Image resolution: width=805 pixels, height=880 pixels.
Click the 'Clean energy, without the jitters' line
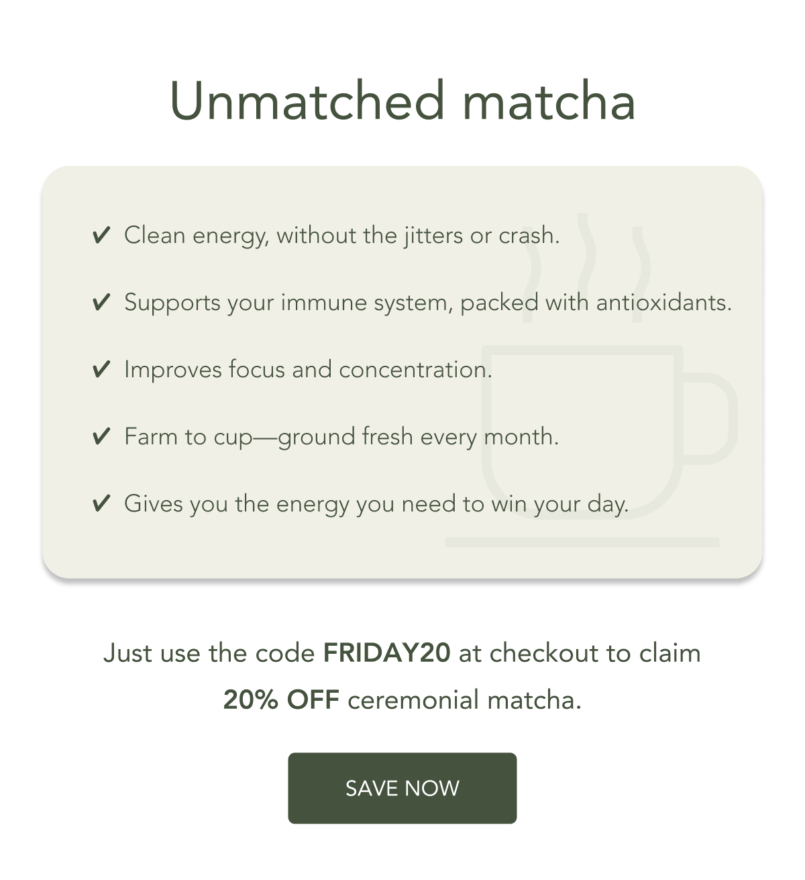coord(342,236)
